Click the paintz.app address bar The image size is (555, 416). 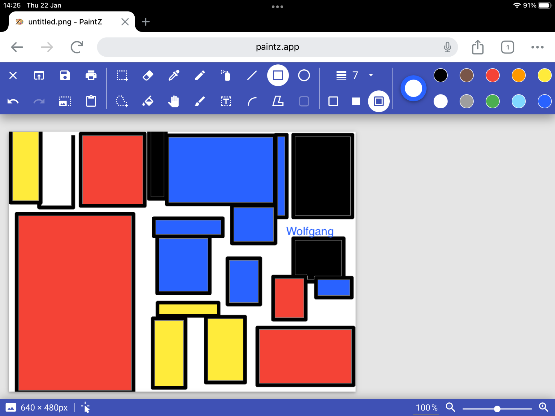(x=277, y=47)
